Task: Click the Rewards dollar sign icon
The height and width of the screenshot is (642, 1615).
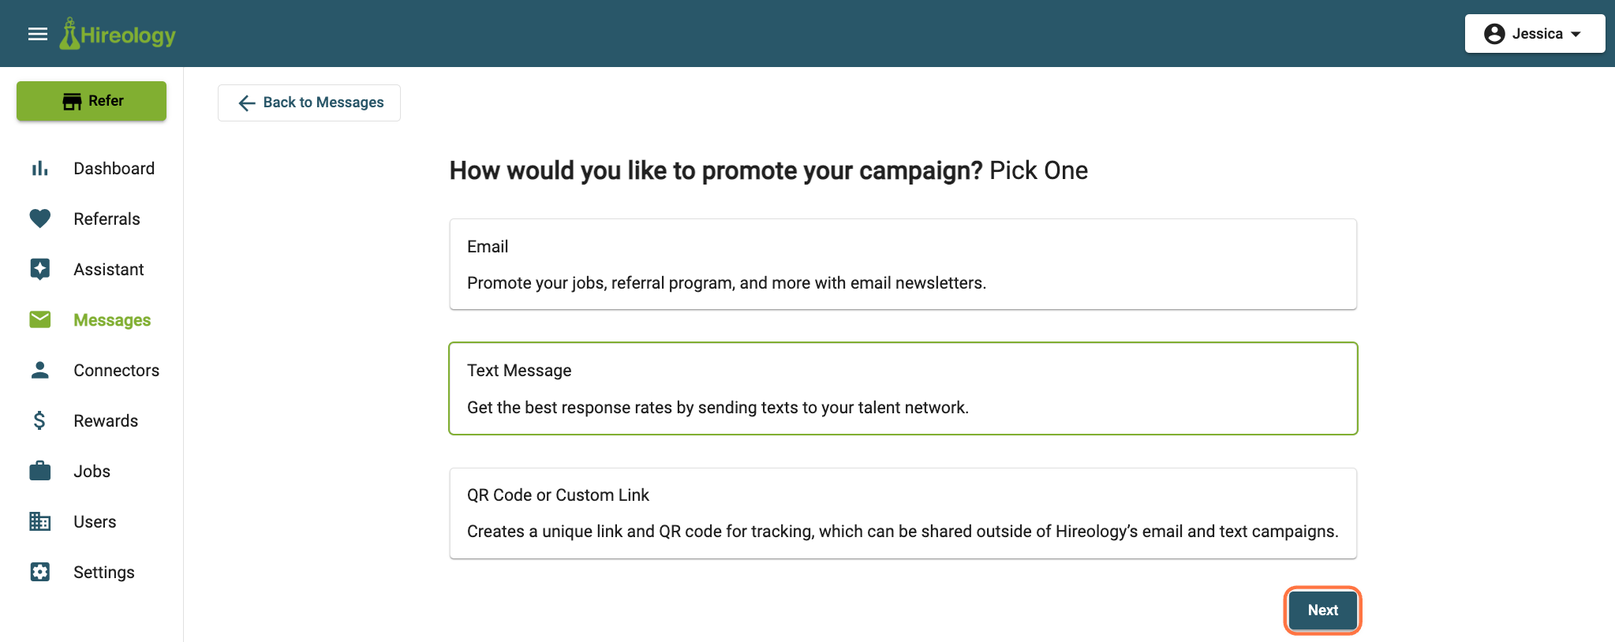Action: pos(39,420)
